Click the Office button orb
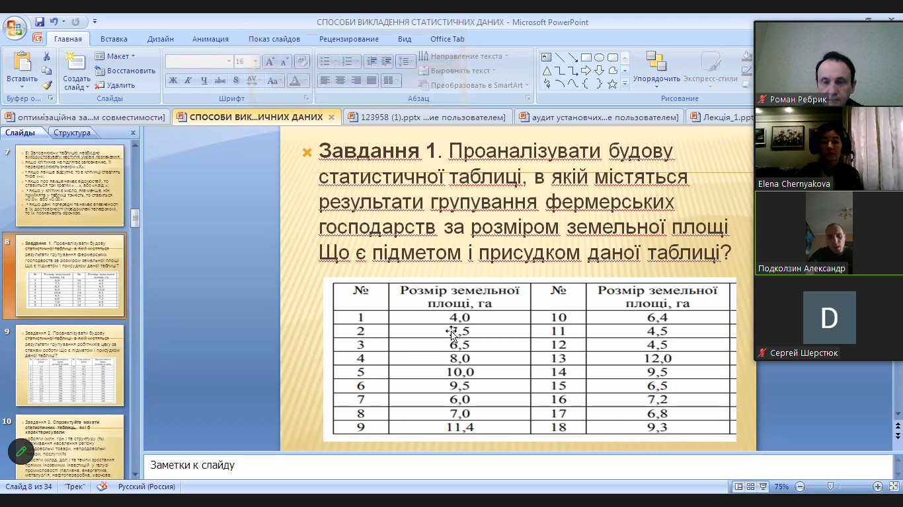Viewport: 903px width, 507px height. tap(13, 28)
